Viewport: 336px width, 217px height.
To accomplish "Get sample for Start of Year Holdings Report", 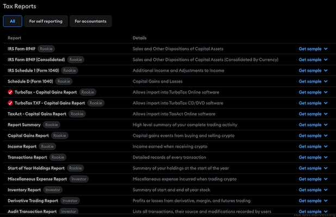I will pos(310,168).
